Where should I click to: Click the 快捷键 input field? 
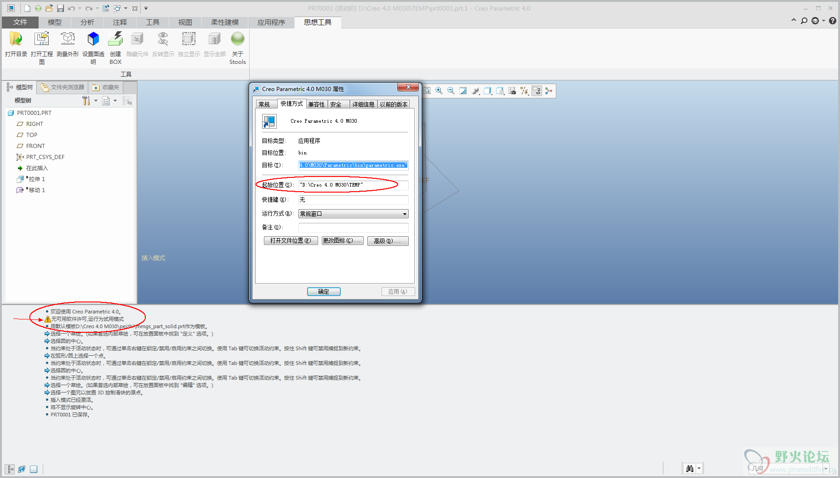click(x=353, y=200)
